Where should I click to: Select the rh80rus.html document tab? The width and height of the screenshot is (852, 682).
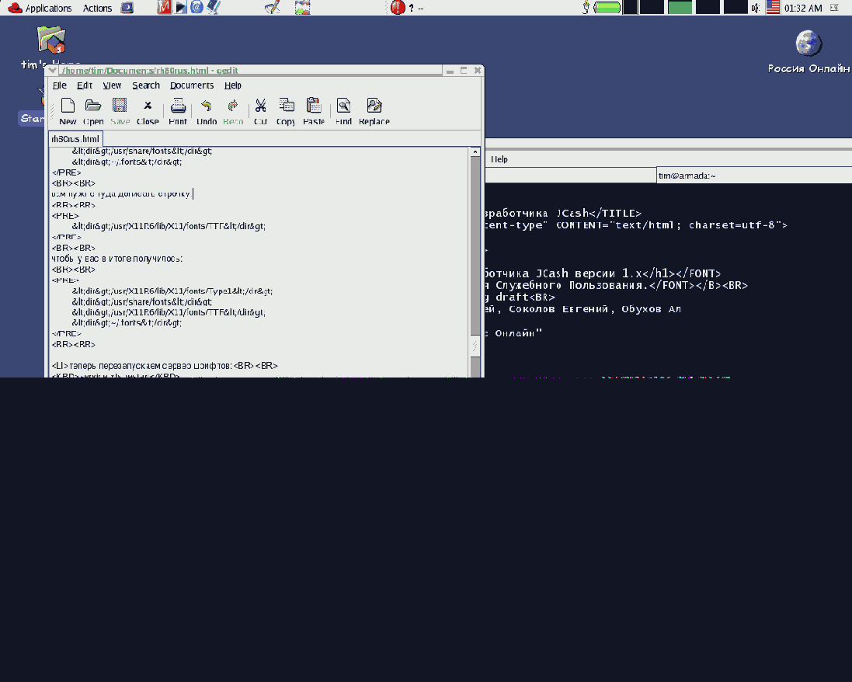coord(75,138)
